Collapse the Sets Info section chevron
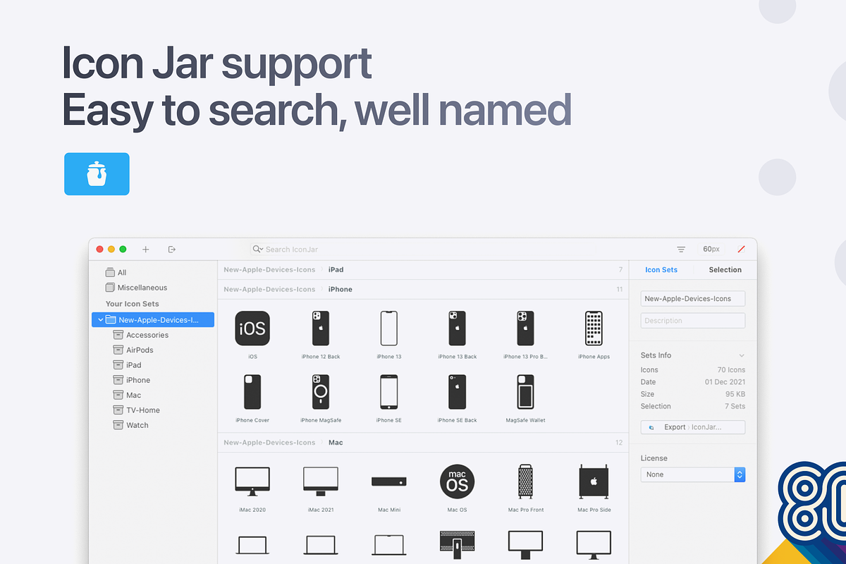This screenshot has height=564, width=846. [742, 356]
